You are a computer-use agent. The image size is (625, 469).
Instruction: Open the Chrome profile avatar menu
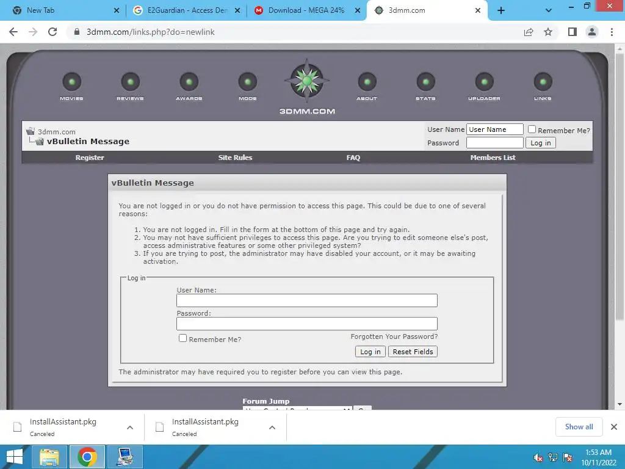click(x=592, y=32)
